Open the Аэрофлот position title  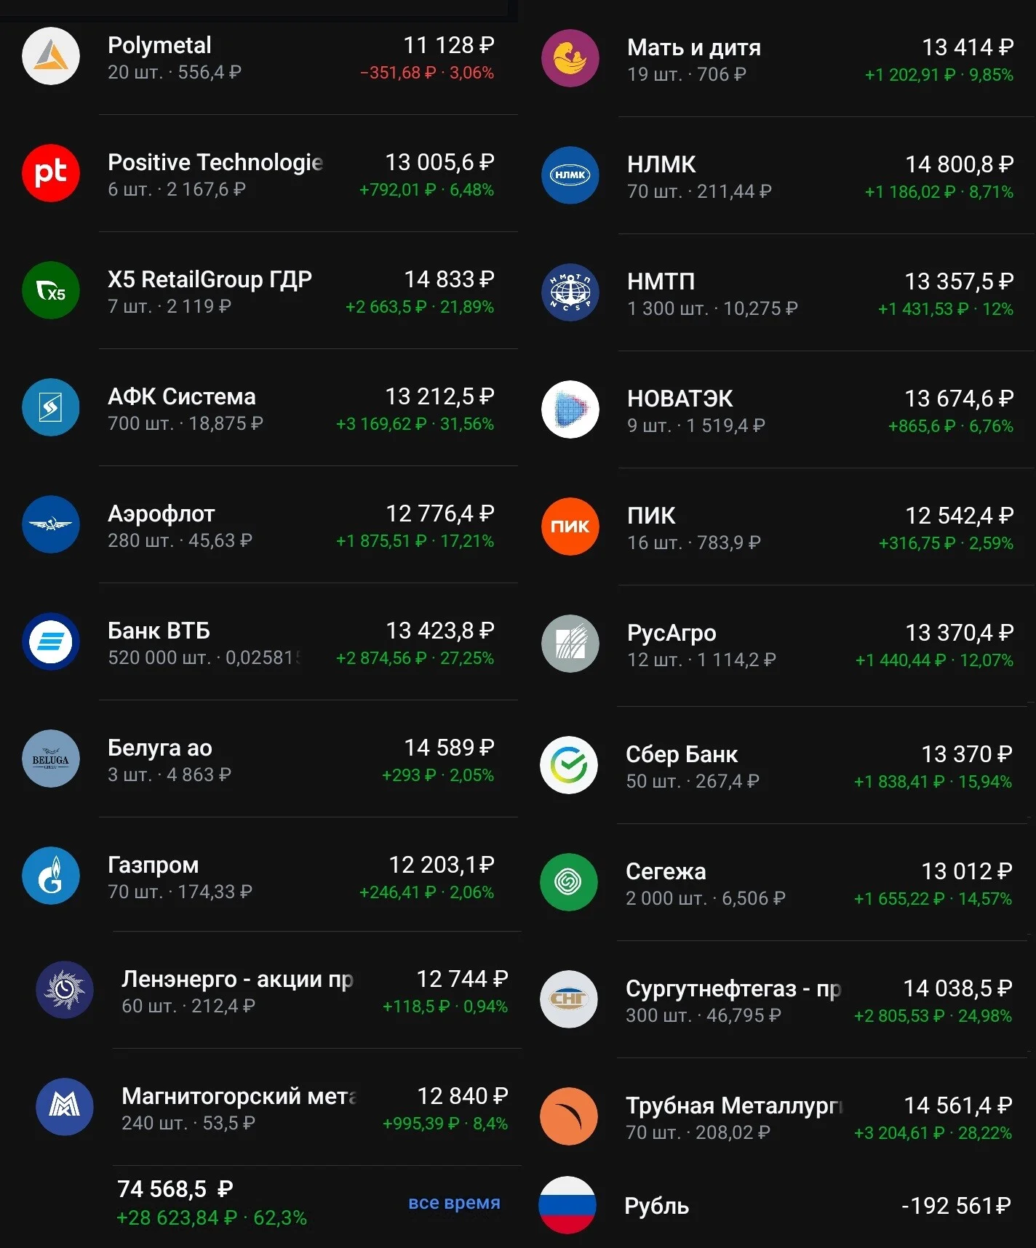click(162, 513)
